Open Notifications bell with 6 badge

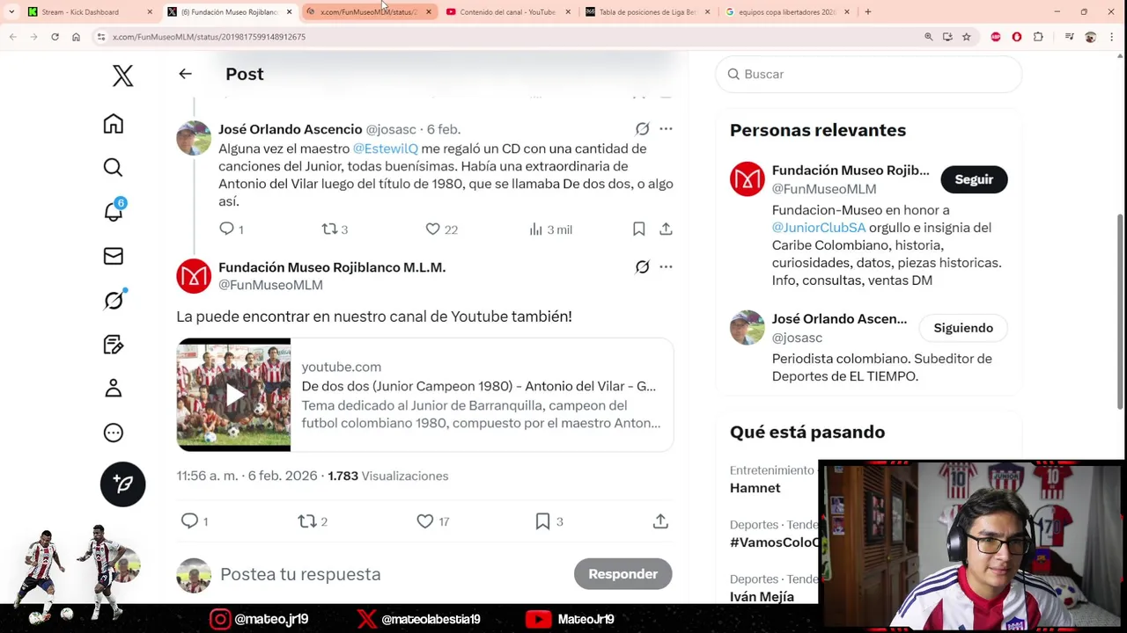pyautogui.click(x=114, y=211)
